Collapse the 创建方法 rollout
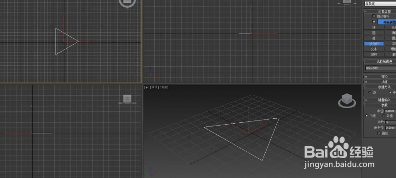The width and height of the screenshot is (396, 178). point(380,87)
